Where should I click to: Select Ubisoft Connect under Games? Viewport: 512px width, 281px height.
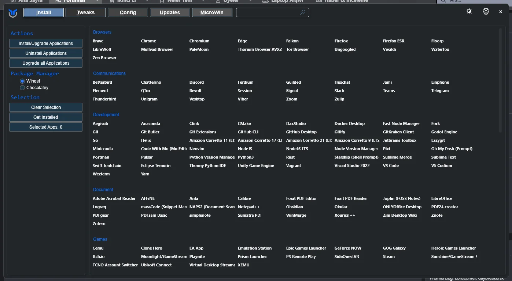[156, 265]
